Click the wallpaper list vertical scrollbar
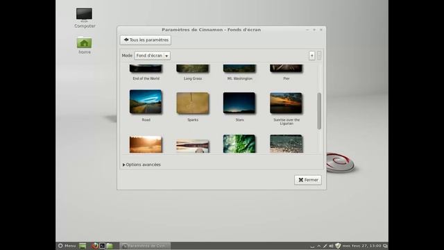 319,111
